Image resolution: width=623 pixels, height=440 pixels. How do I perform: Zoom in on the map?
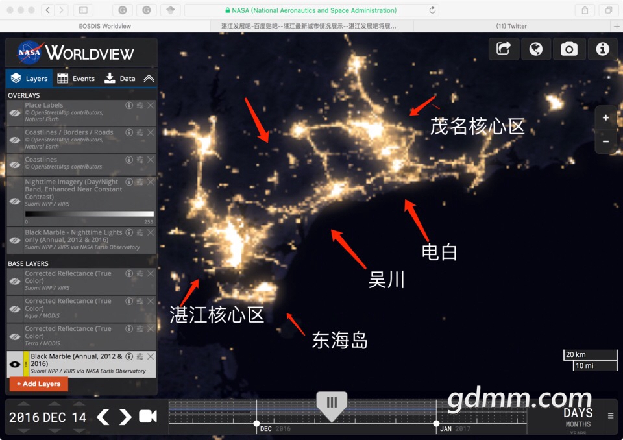pos(605,118)
